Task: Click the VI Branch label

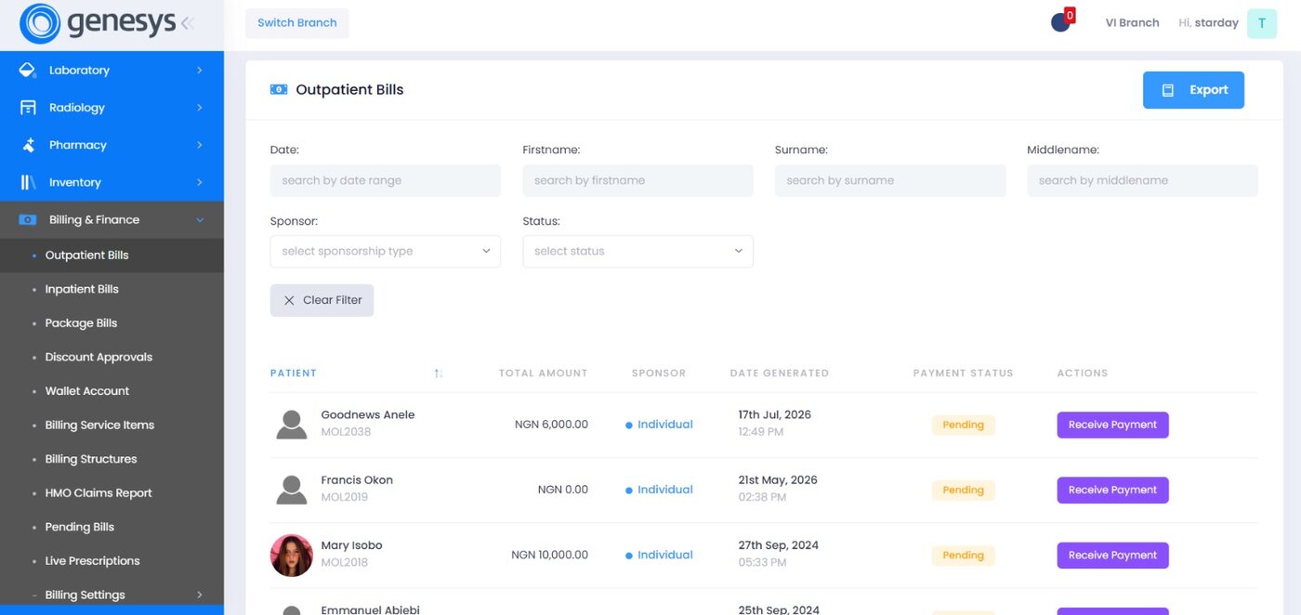Action: pyautogui.click(x=1132, y=23)
